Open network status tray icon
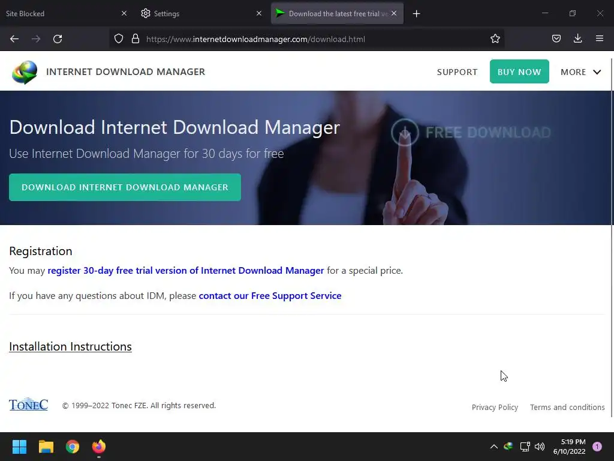This screenshot has width=614, height=461. point(525,447)
